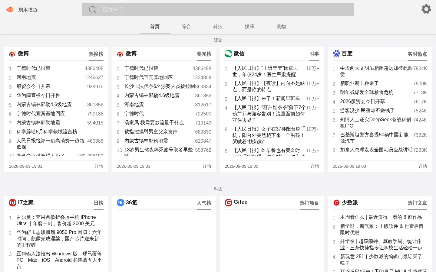Focus the 百度一下 search field
This screenshot has height=272, width=436.
(218, 10)
